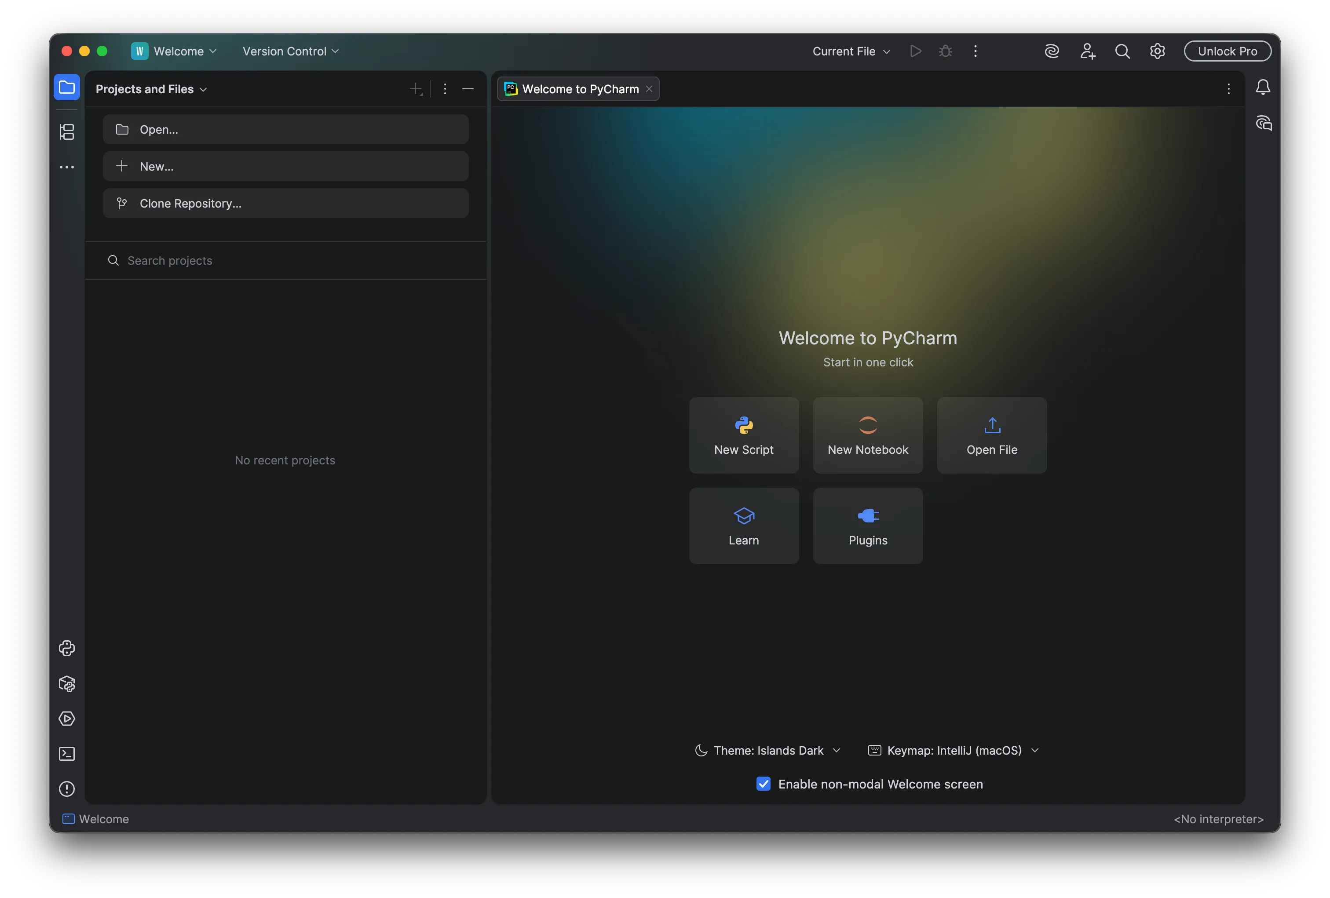
Task: Enable non-modal Welcome screen checkbox
Action: pos(763,784)
